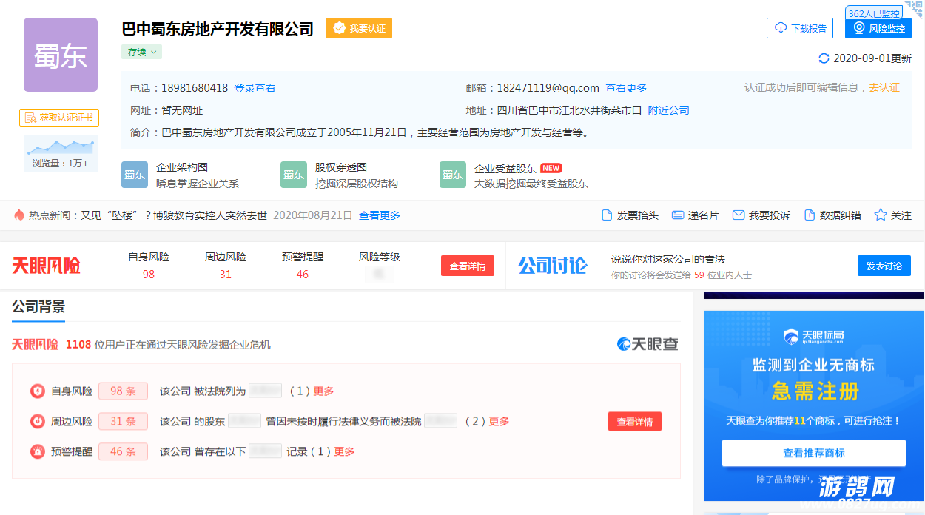The width and height of the screenshot is (925, 515).
Task: Open the 股权穿透图 text link
Action: (x=341, y=168)
